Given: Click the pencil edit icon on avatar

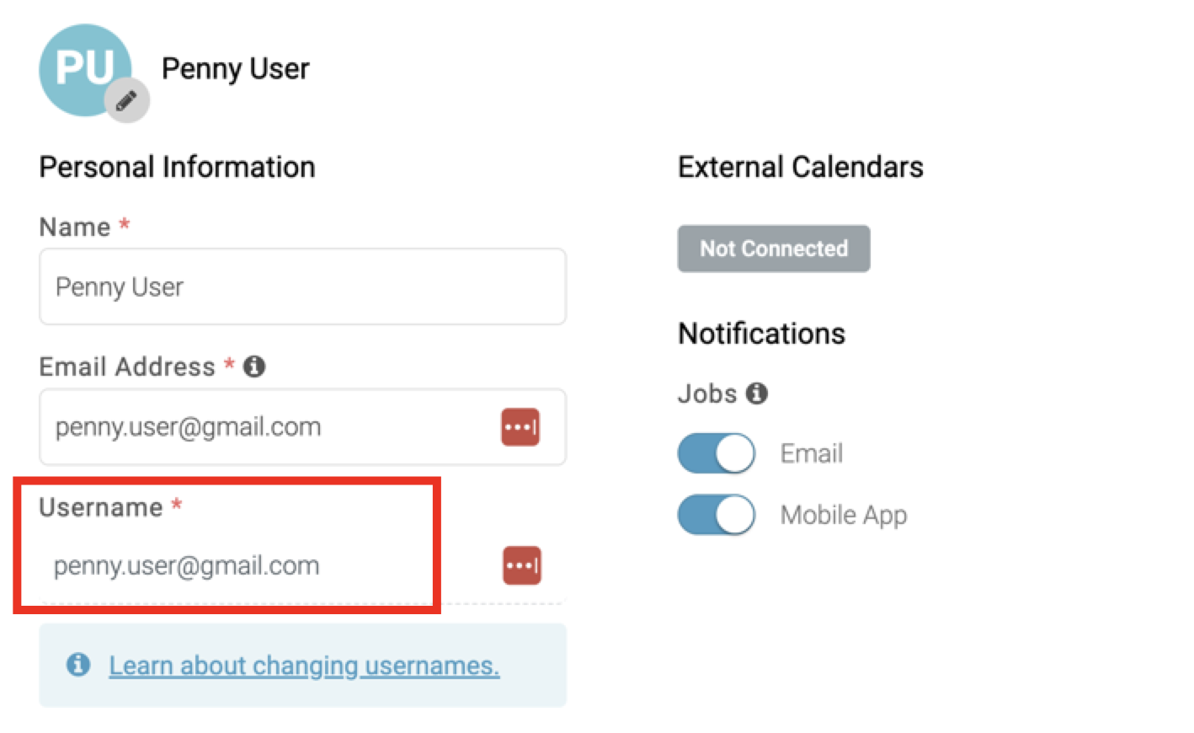Looking at the screenshot, I should [x=127, y=101].
